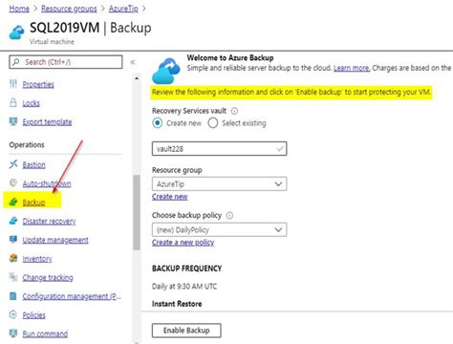Viewport: 453px width, 344px height.
Task: Click the Instant Restore heading
Action: 177,304
